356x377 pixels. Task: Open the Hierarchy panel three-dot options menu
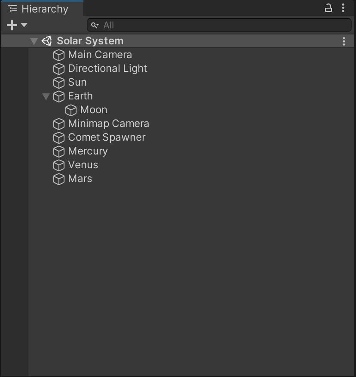pyautogui.click(x=343, y=8)
